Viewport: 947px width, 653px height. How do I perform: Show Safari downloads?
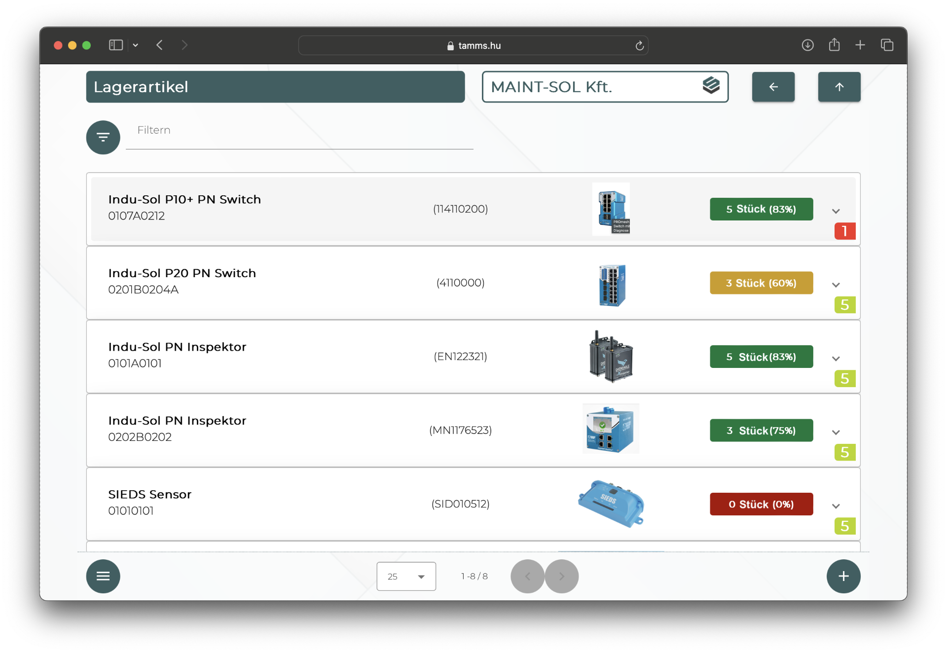pos(807,45)
